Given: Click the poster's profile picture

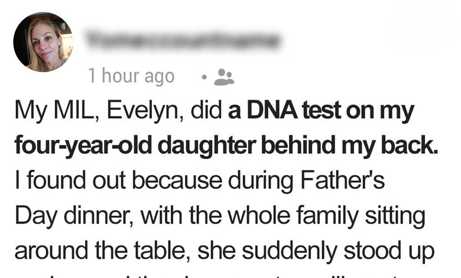Looking at the screenshot, I should coord(43,42).
